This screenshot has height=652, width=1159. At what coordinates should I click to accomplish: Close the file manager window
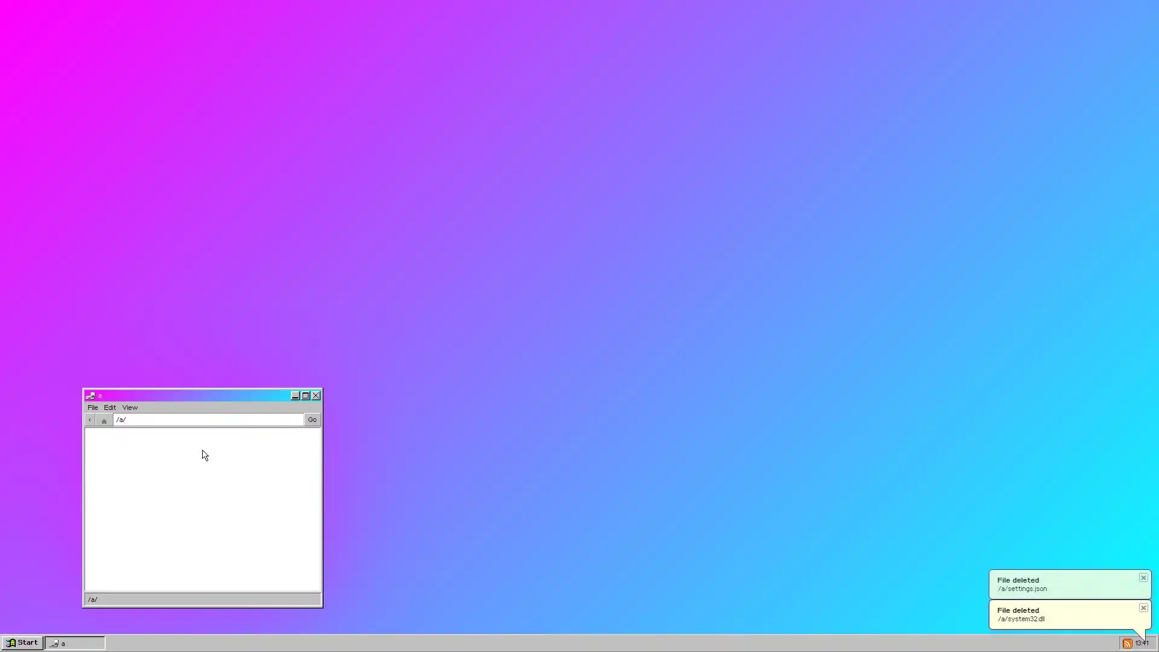click(316, 396)
